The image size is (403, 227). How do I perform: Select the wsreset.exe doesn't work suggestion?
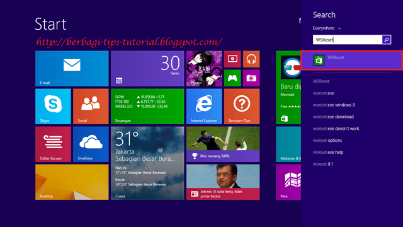pos(336,129)
